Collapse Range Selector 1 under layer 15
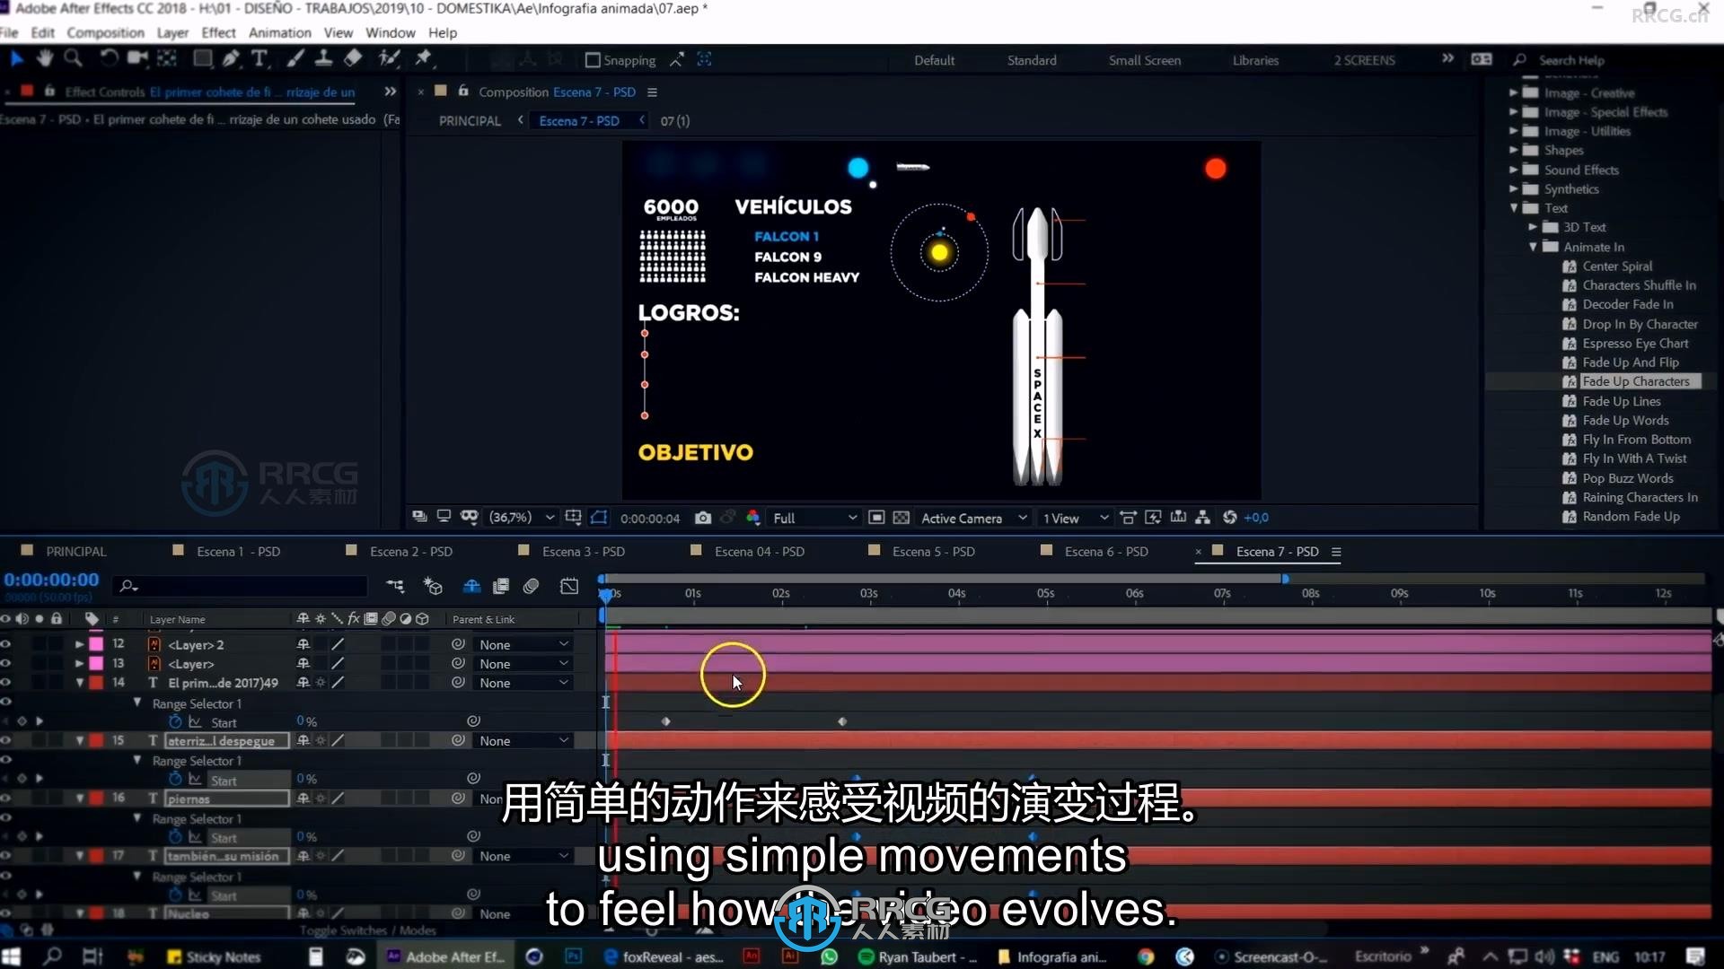 point(137,760)
